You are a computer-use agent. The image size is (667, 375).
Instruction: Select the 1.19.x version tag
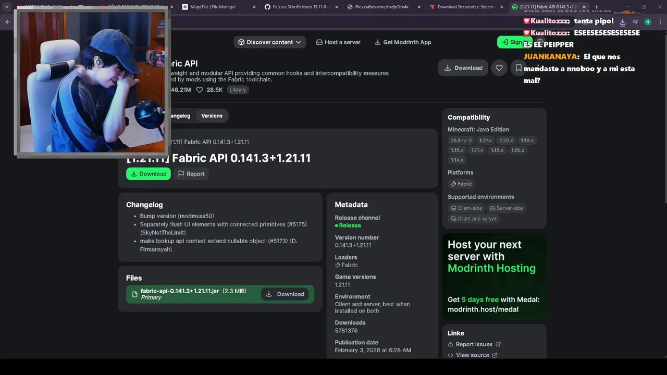click(527, 141)
